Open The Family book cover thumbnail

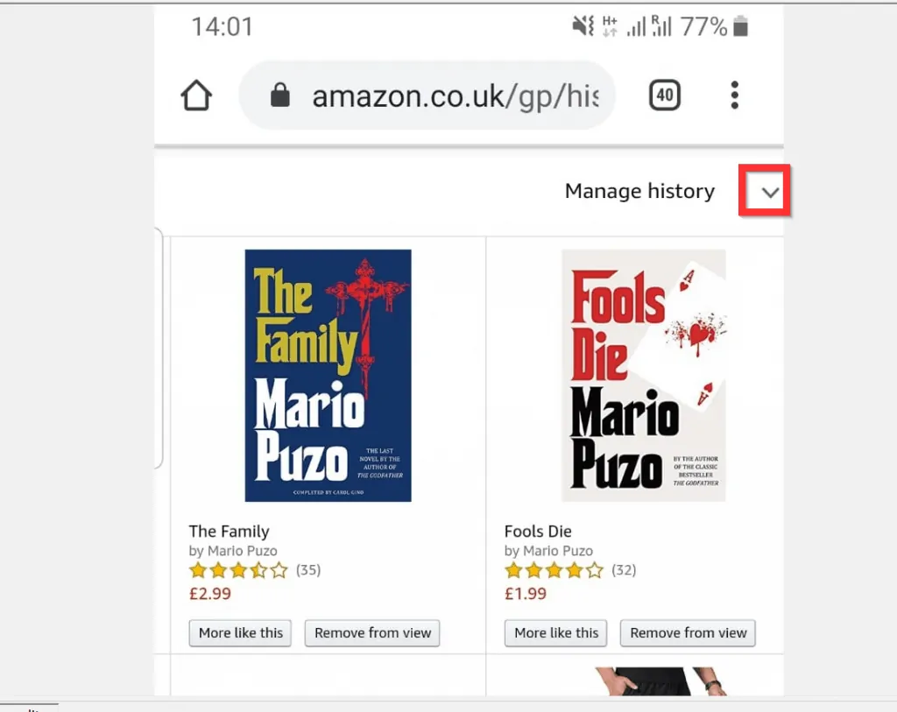[x=328, y=377]
